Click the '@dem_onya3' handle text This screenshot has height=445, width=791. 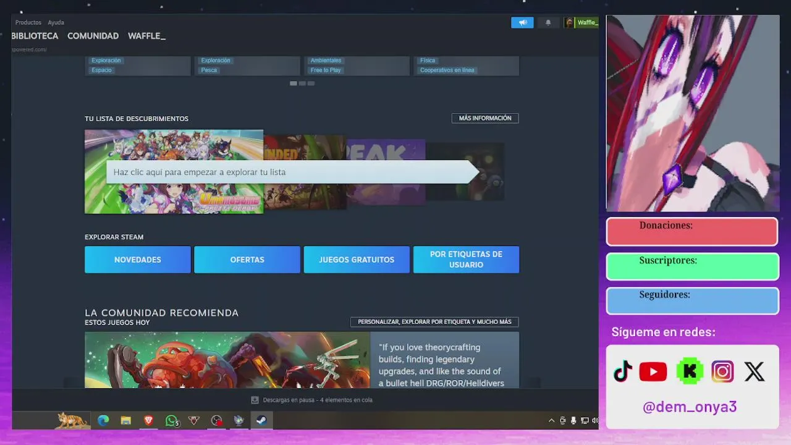[690, 407]
